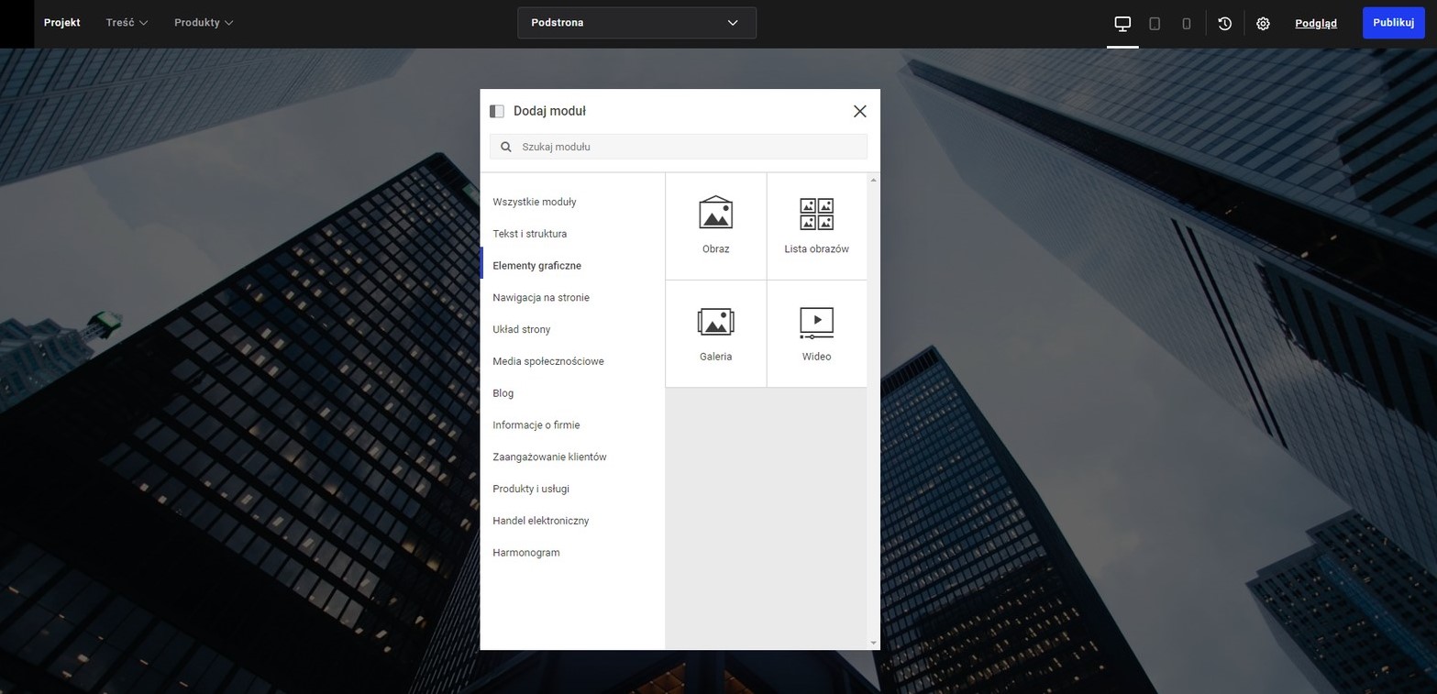Add the Lista obrazów module
This screenshot has width=1437, height=694.
[x=816, y=226]
